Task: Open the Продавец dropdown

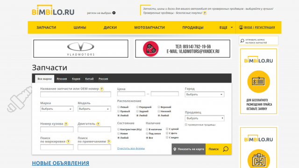Action: 205,118
